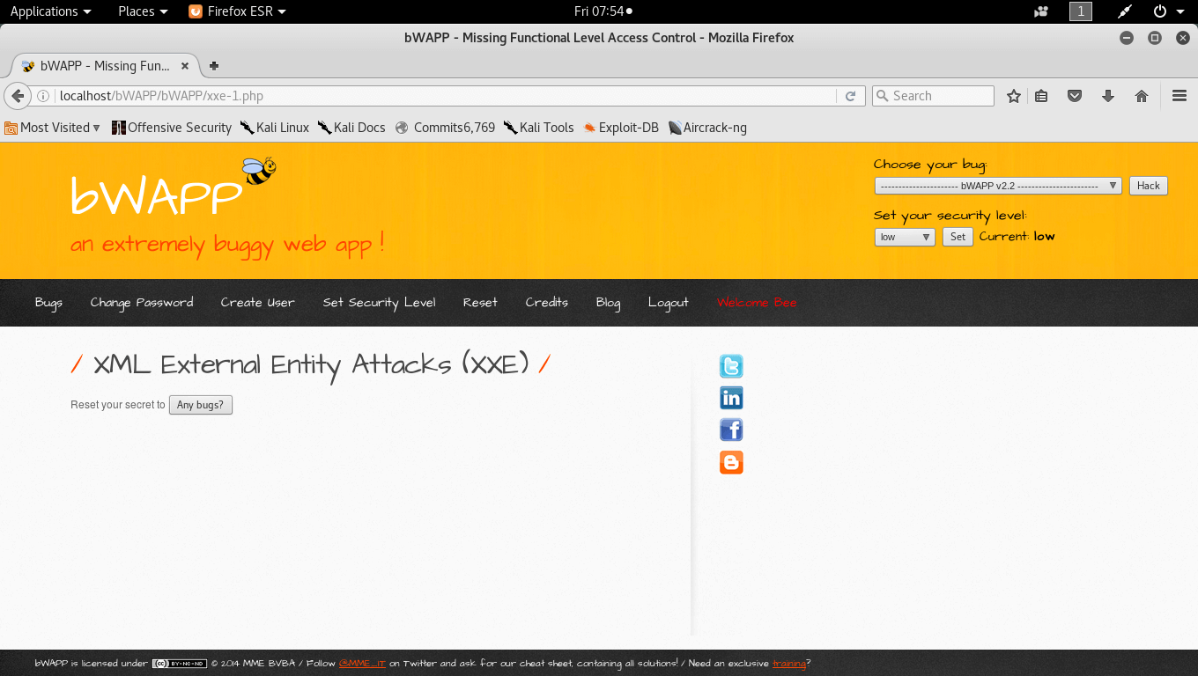The height and width of the screenshot is (676, 1198).
Task: Open the Firefox downloads arrow icon
Action: [x=1108, y=96]
